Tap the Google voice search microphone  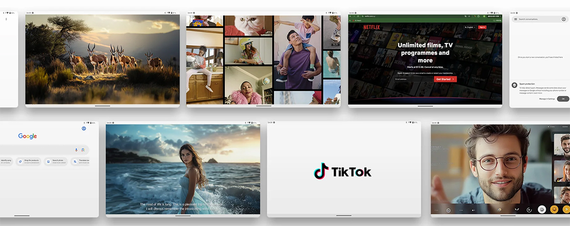[76, 150]
